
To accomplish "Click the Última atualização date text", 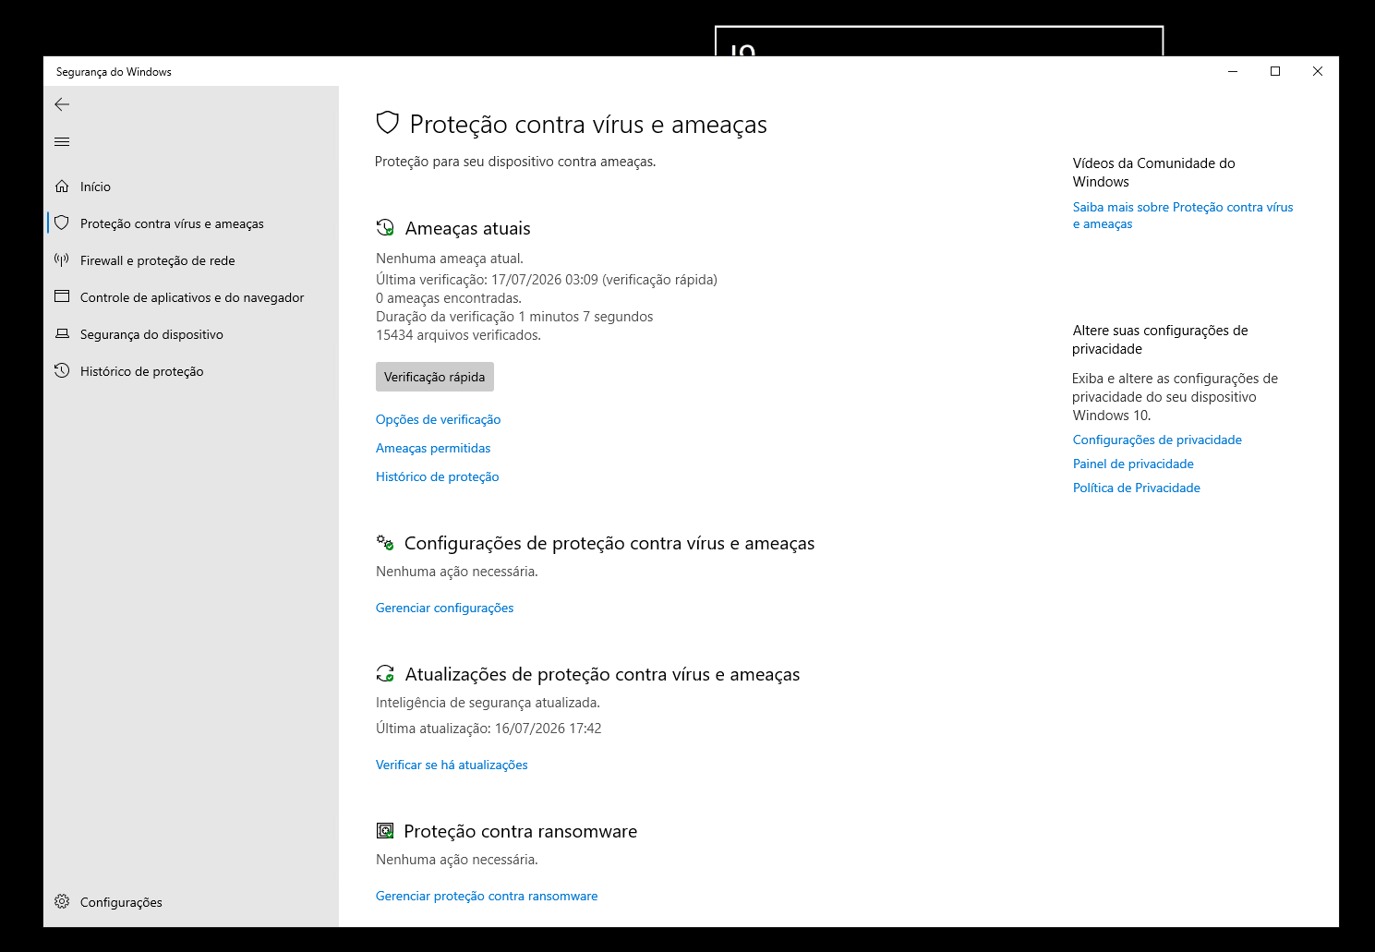I will [488, 729].
